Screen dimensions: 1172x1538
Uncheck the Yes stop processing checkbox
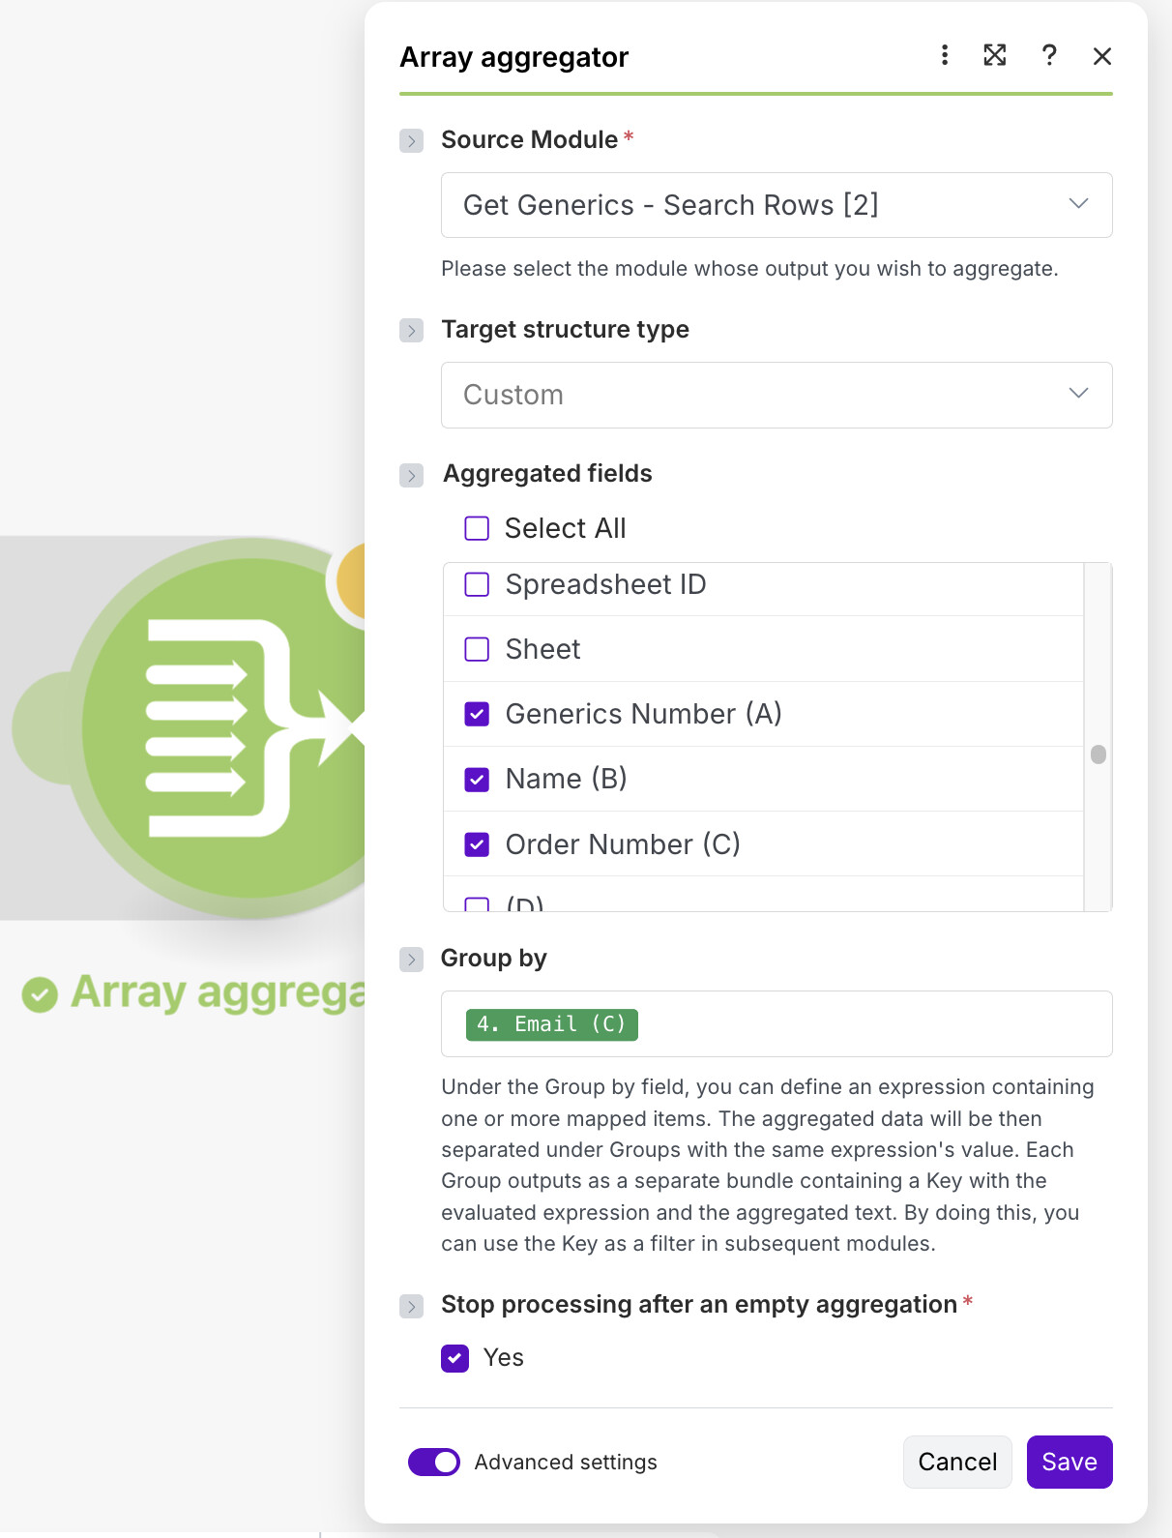(x=454, y=1358)
